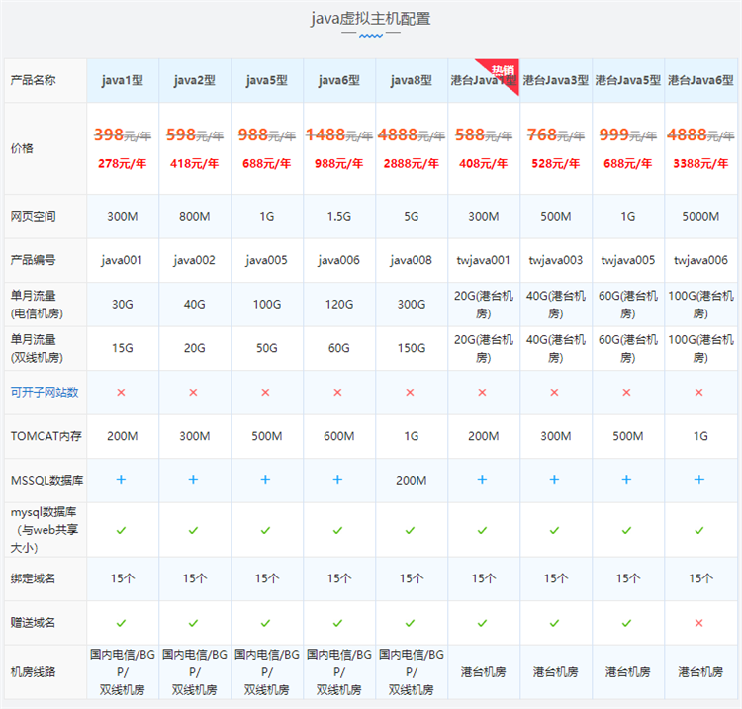Click the 200M MSSQL value for java8型

(x=411, y=480)
